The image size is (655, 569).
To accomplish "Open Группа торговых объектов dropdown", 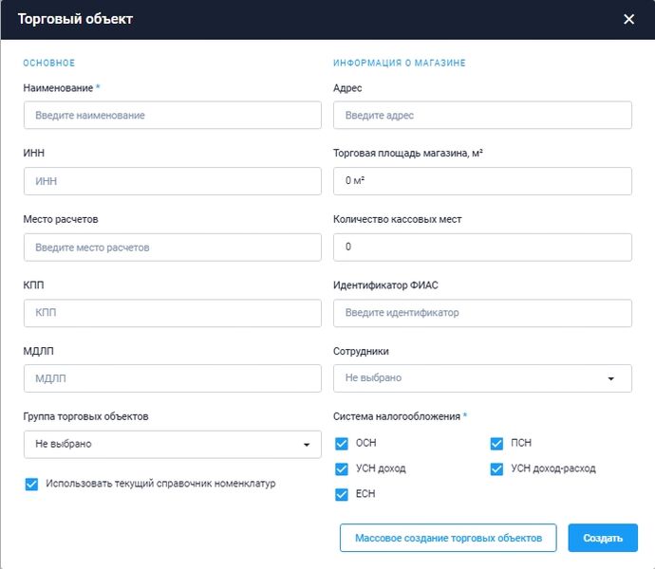I will (x=172, y=444).
